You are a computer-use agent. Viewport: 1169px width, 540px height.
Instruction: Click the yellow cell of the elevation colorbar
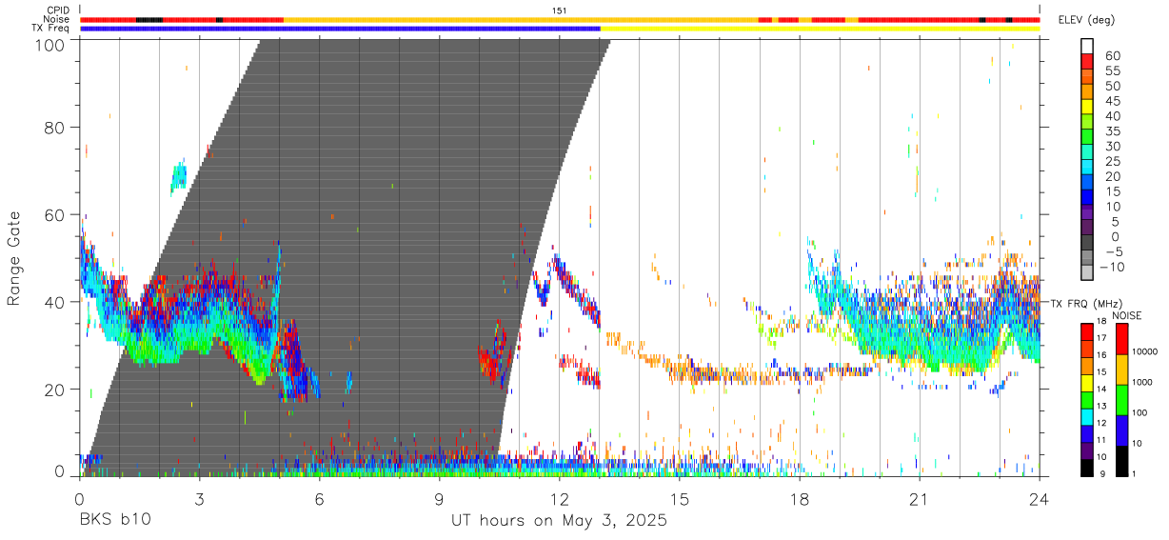click(1088, 106)
